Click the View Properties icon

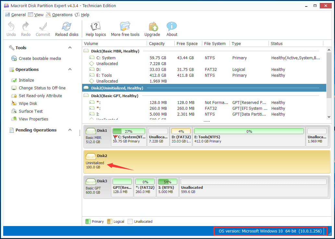(x=14, y=119)
